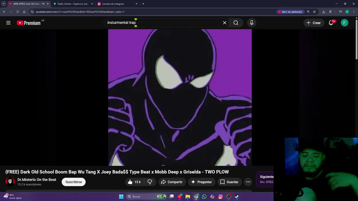Open Steam from the taskbar
Screen dimensions: 358x201
pyautogui.click(x=237, y=197)
